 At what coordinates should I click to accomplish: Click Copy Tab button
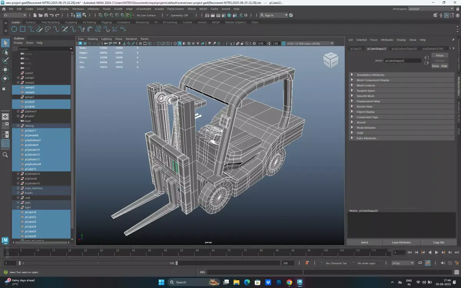(x=438, y=242)
